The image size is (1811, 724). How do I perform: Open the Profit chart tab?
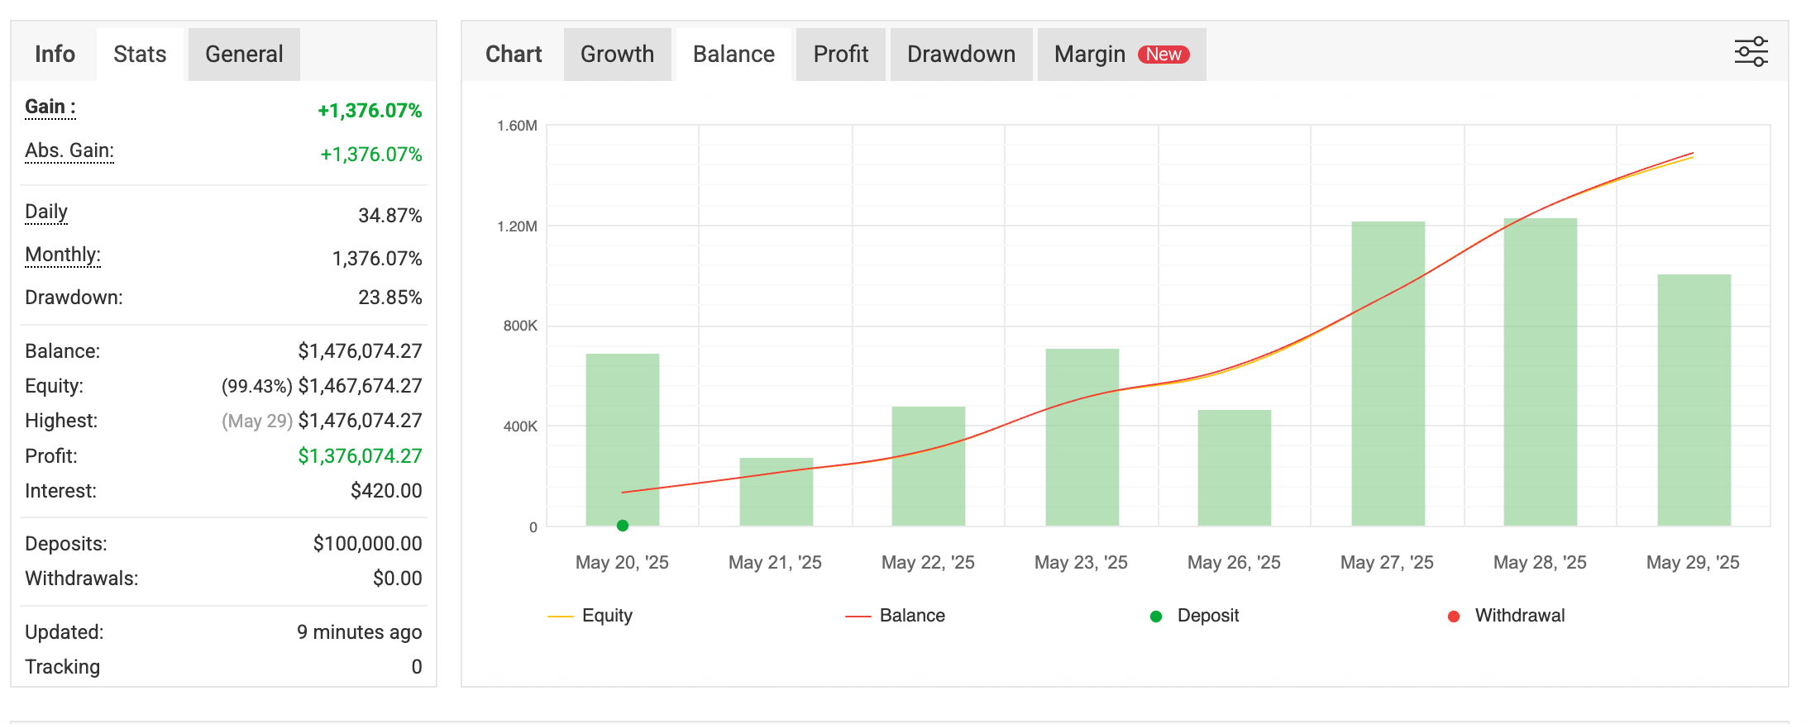point(840,55)
